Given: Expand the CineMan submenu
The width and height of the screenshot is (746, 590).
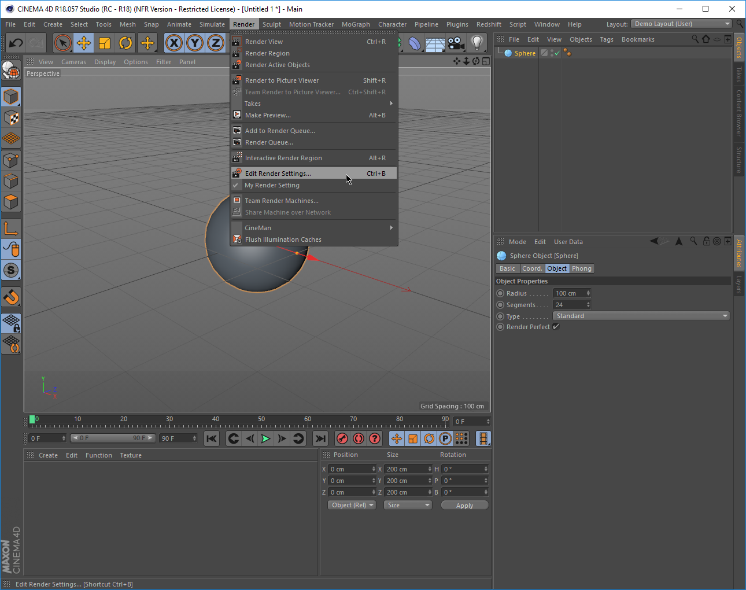Looking at the screenshot, I should pos(314,228).
